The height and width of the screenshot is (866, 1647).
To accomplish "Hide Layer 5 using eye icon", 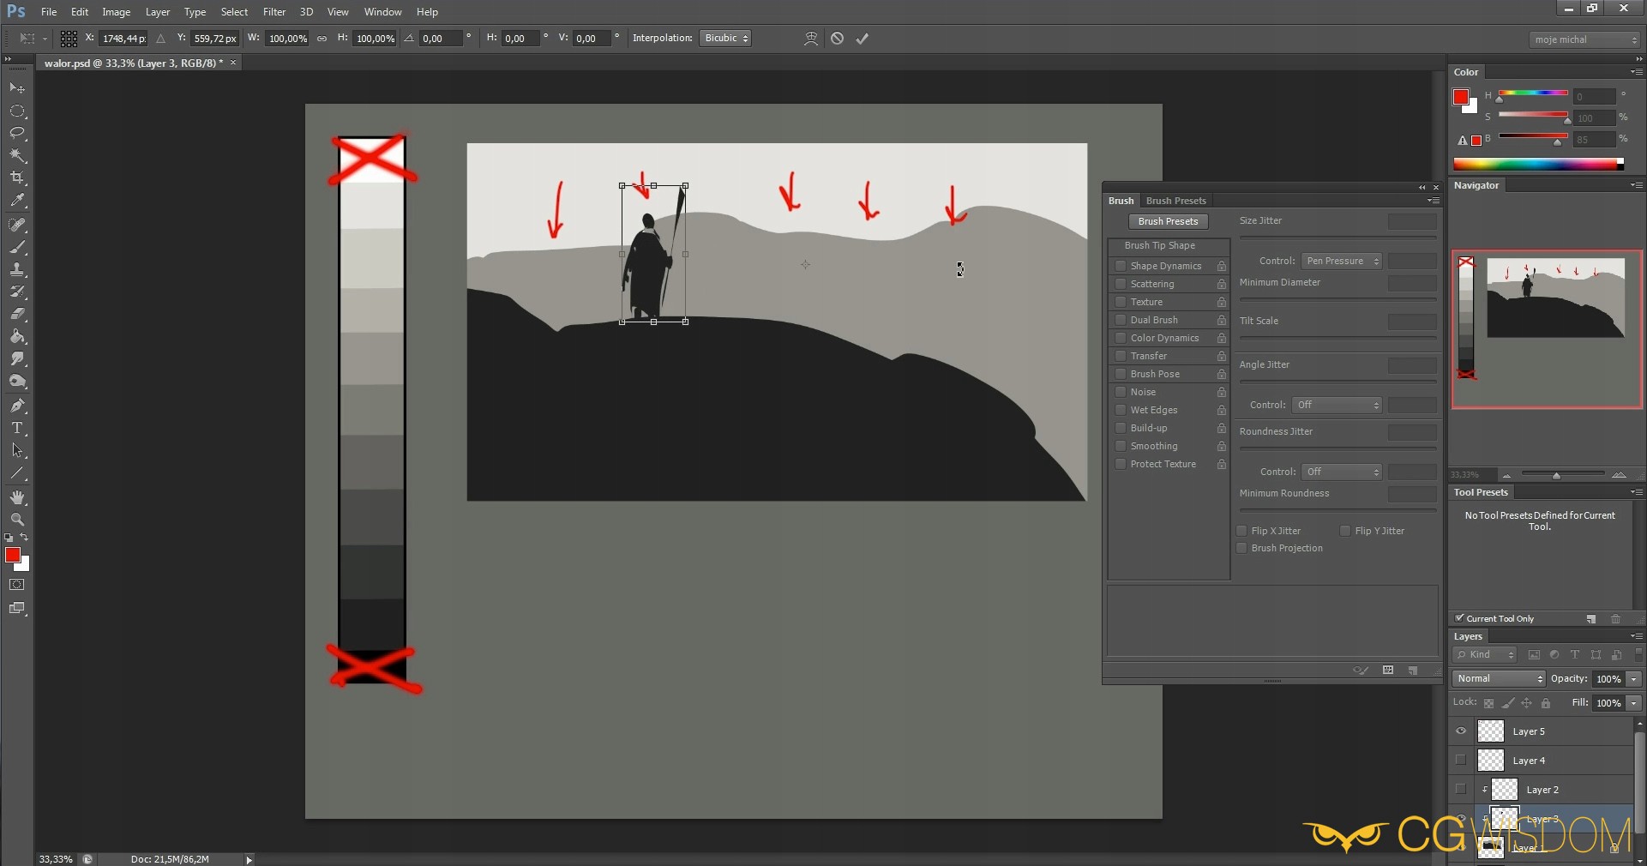I will click(x=1461, y=731).
